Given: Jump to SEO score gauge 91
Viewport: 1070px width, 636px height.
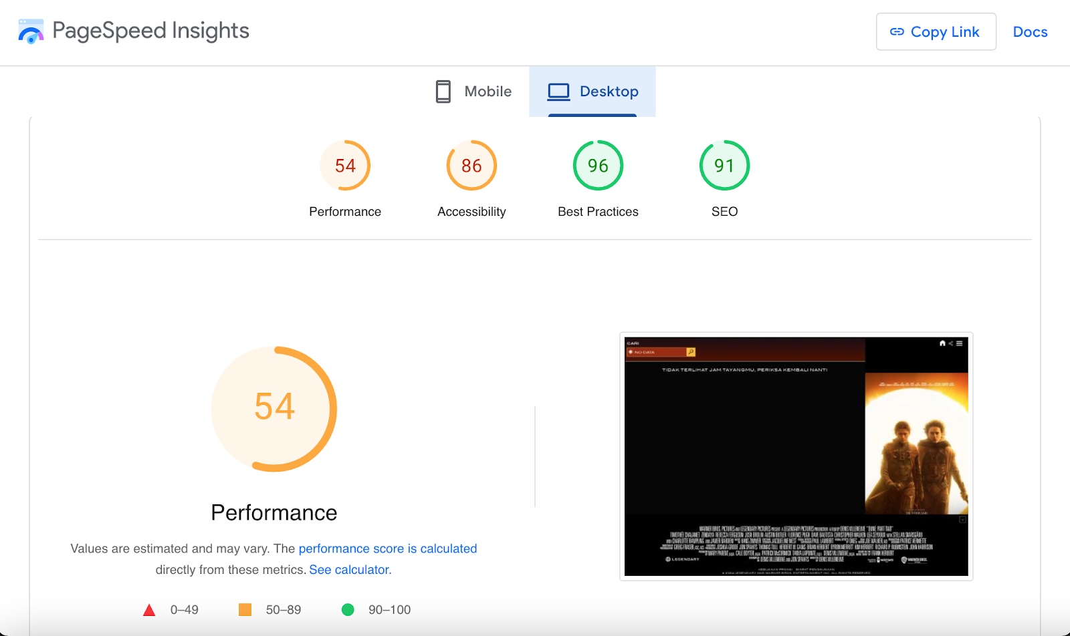Looking at the screenshot, I should pos(724,165).
